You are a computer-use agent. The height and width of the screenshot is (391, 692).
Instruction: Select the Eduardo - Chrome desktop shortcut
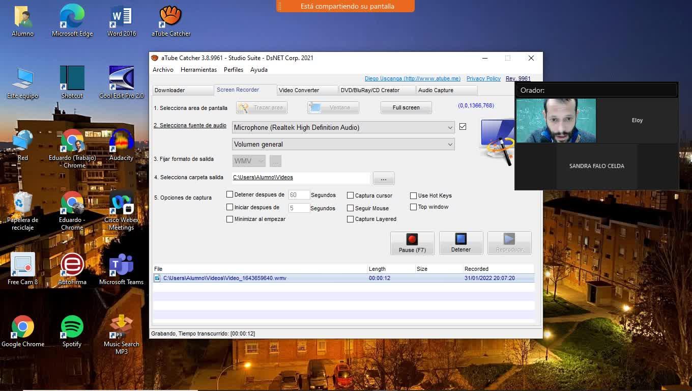[x=72, y=211]
